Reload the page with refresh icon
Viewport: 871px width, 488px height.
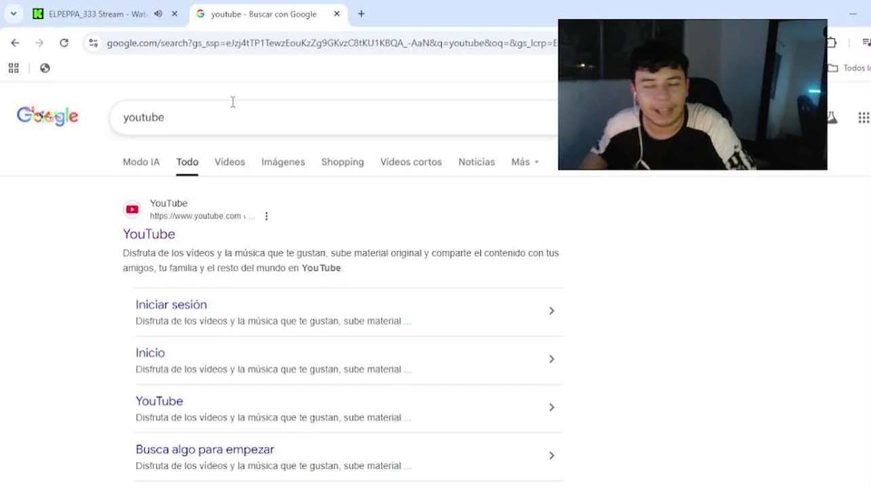tap(64, 43)
